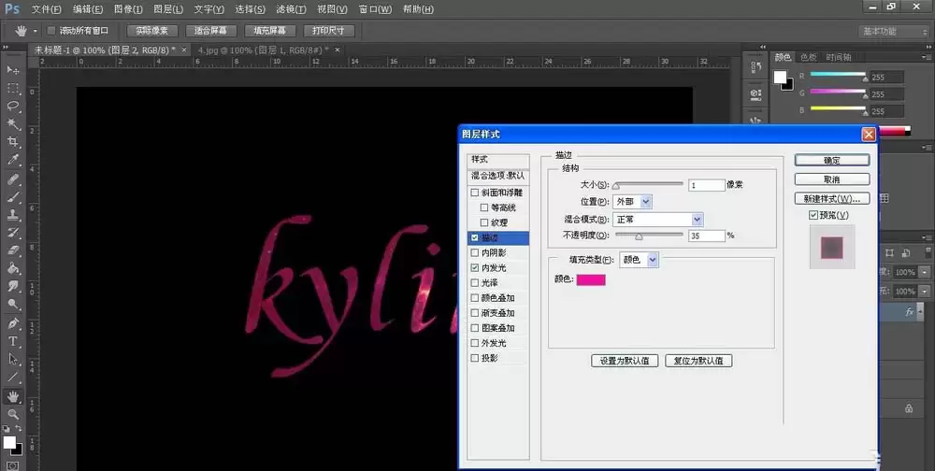This screenshot has width=935, height=471.
Task: Enable 渐变叠加 checkbox
Action: pos(475,313)
